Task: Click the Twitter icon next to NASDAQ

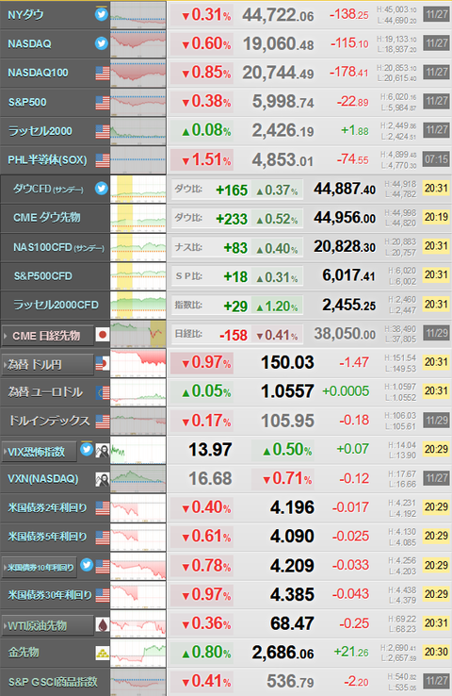Action: (x=102, y=43)
